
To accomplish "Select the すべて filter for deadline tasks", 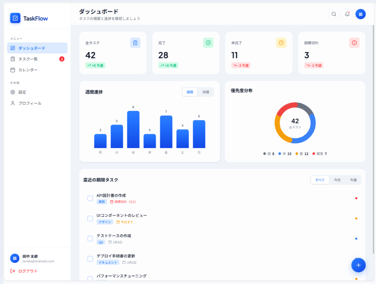I will [x=320, y=180].
